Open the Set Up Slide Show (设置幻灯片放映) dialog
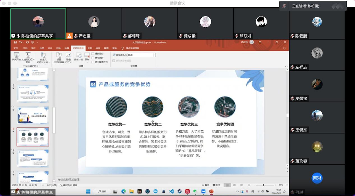Screen dimensions: 355x196 click(x=59, y=58)
